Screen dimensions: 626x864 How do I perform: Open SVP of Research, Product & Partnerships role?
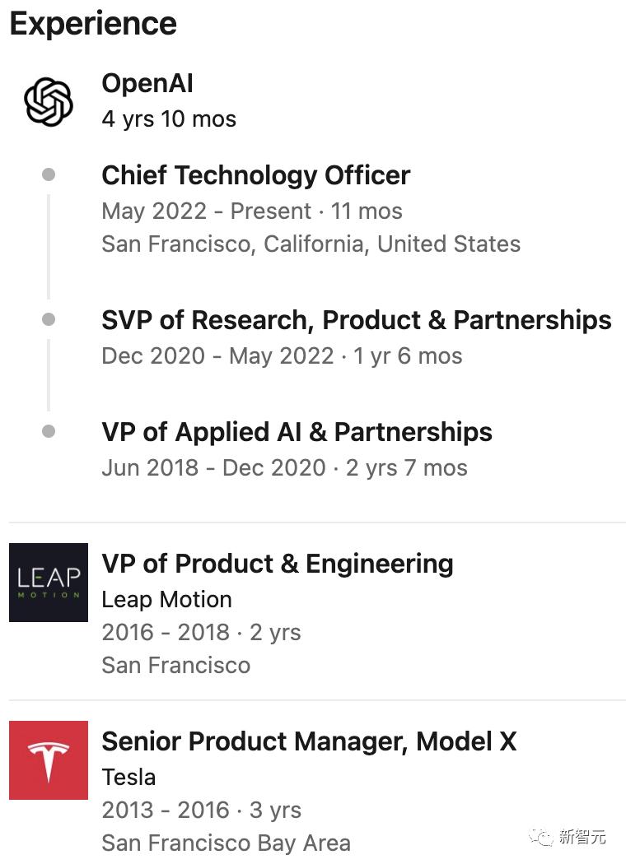(356, 320)
